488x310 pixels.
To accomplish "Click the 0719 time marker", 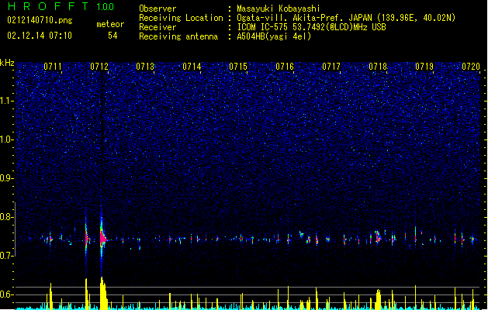I will tap(424, 67).
